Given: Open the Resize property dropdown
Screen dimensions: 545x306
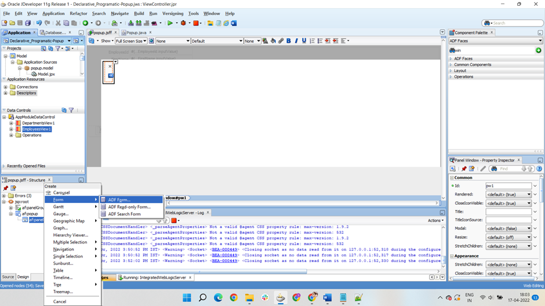Looking at the screenshot, I should tap(508, 237).
